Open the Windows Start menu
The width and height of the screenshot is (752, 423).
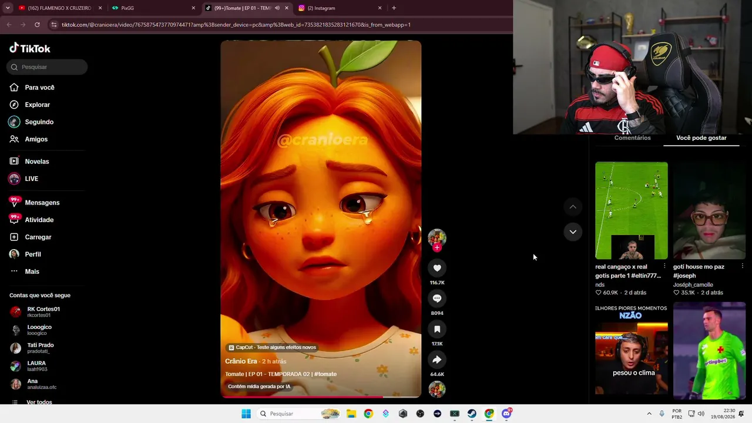246,414
